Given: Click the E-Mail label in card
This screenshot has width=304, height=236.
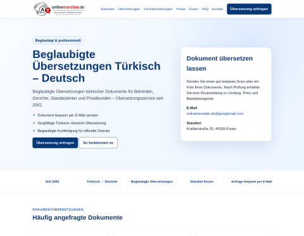Looking at the screenshot, I should click(192, 108).
